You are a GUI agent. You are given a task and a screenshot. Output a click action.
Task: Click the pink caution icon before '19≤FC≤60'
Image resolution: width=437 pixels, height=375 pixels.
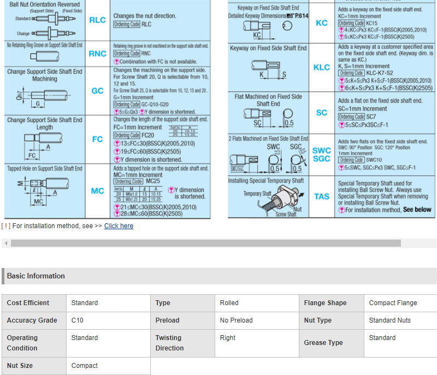coord(117,152)
